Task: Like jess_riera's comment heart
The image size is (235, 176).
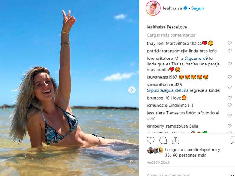Action: coord(229,115)
